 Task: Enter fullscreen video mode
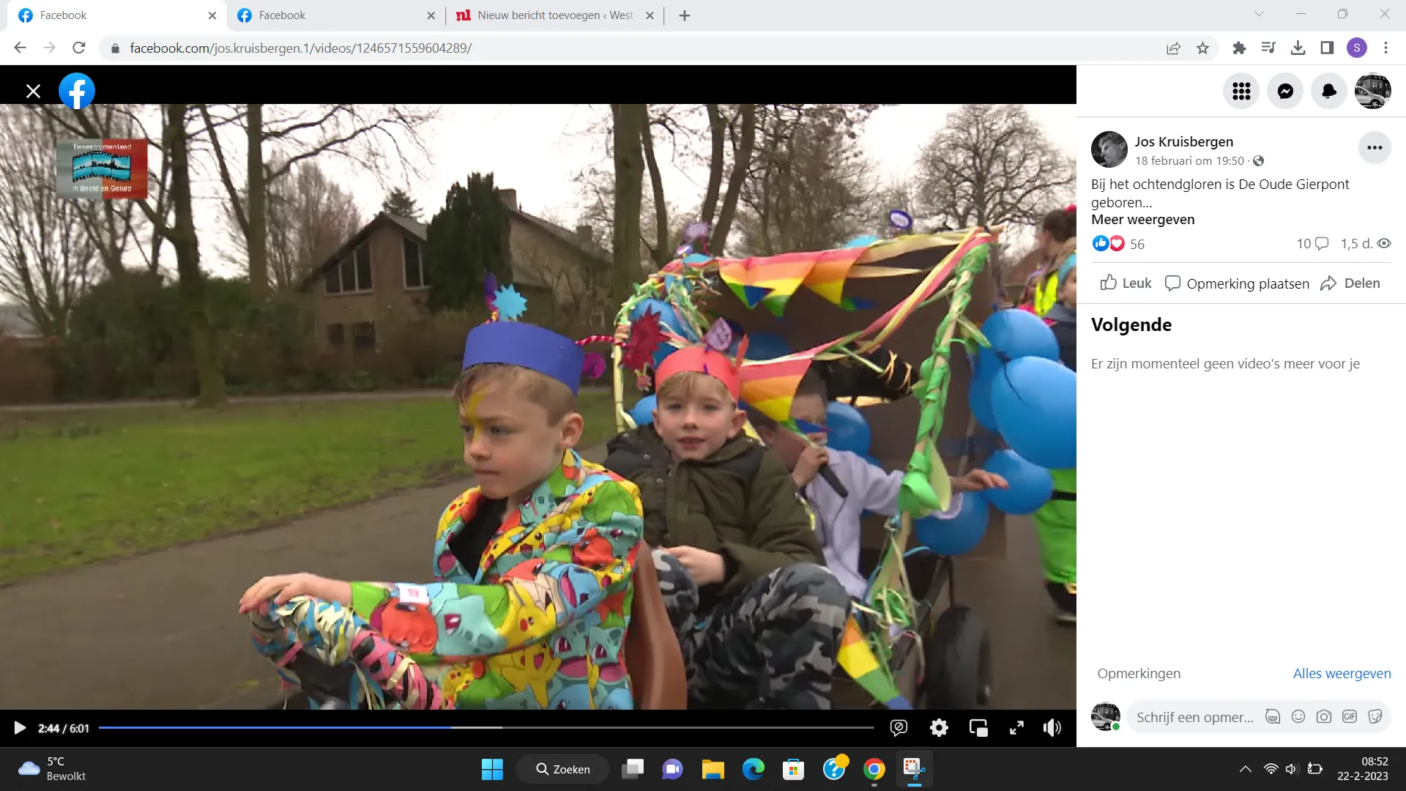(x=1016, y=727)
